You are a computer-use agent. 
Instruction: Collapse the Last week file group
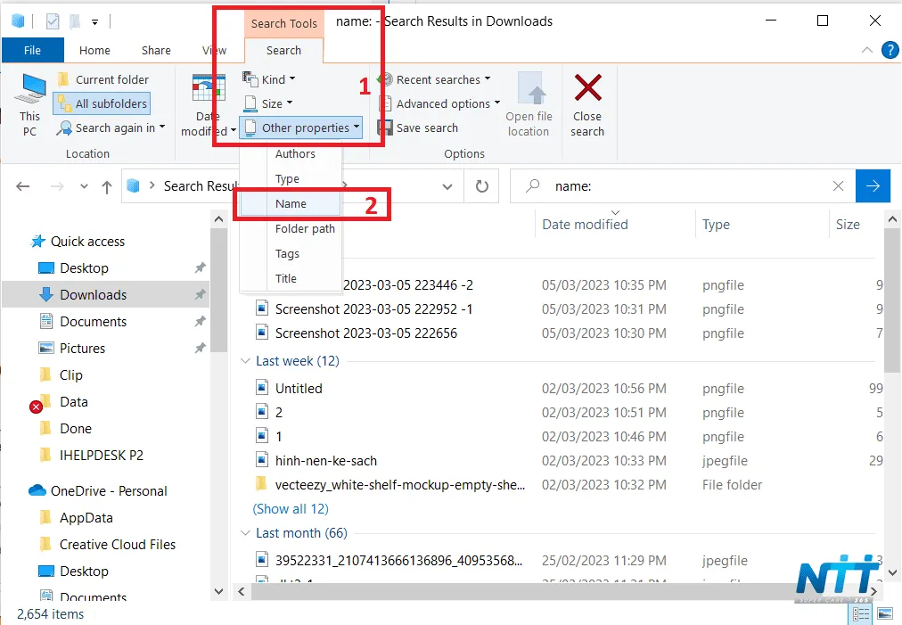tap(244, 361)
